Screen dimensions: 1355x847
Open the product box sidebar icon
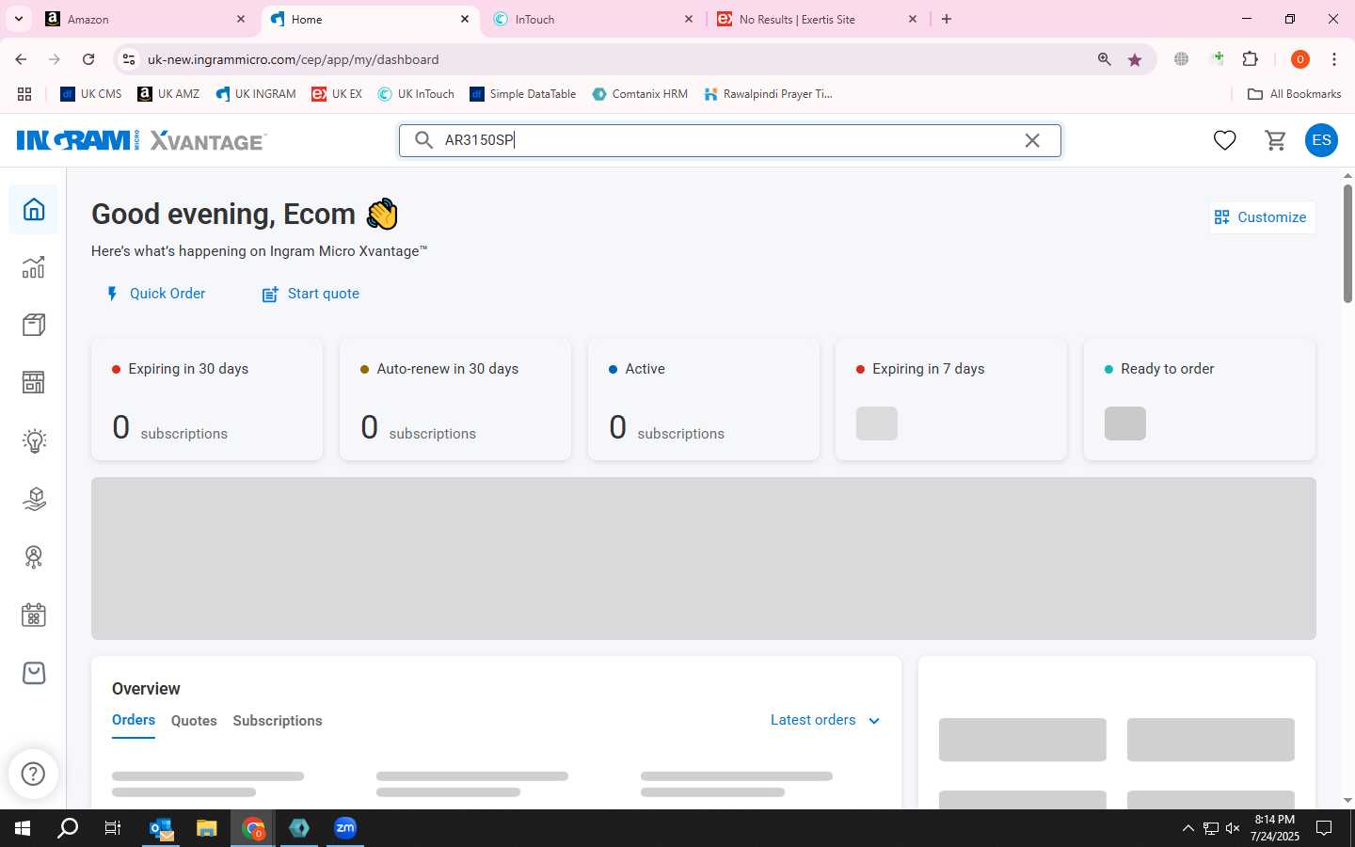tap(34, 325)
